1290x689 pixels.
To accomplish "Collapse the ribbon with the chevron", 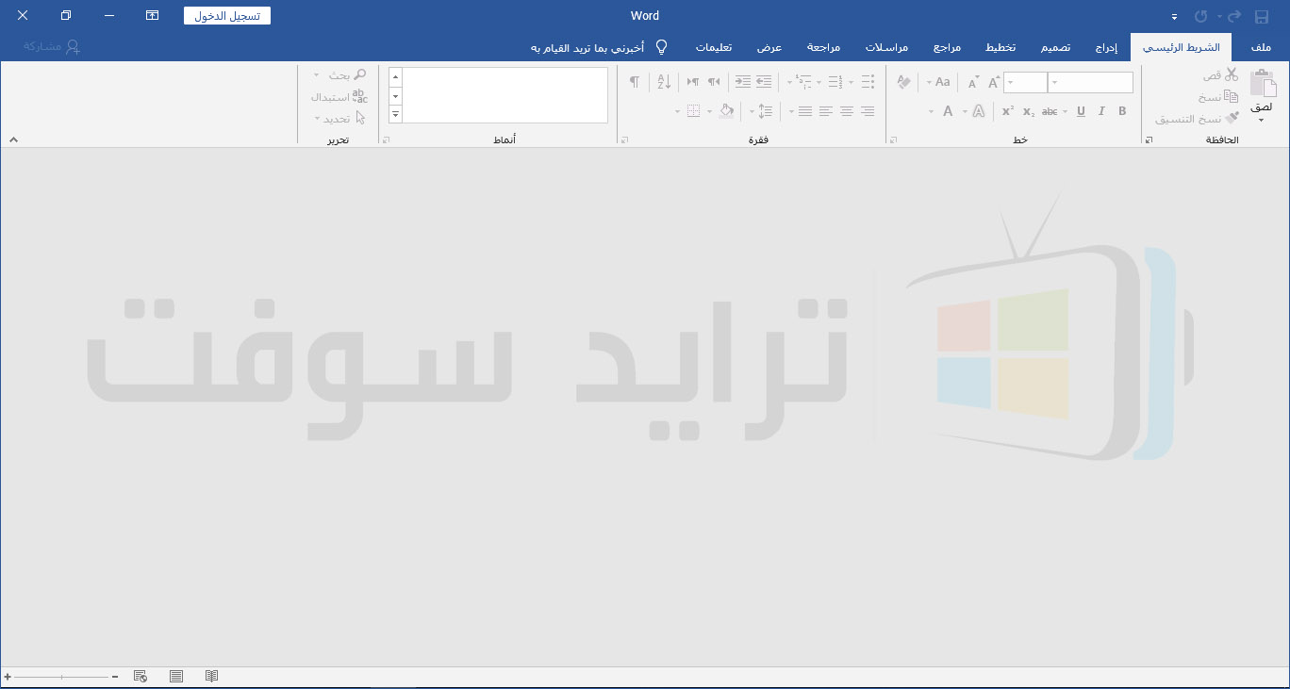I will [13, 140].
